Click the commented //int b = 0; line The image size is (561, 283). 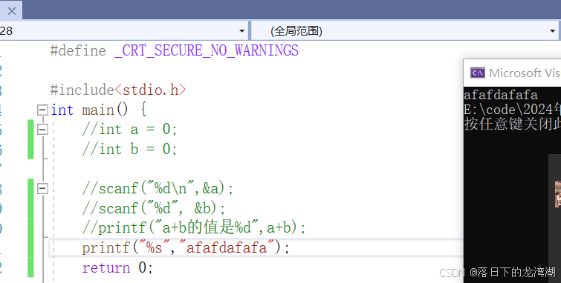(129, 149)
